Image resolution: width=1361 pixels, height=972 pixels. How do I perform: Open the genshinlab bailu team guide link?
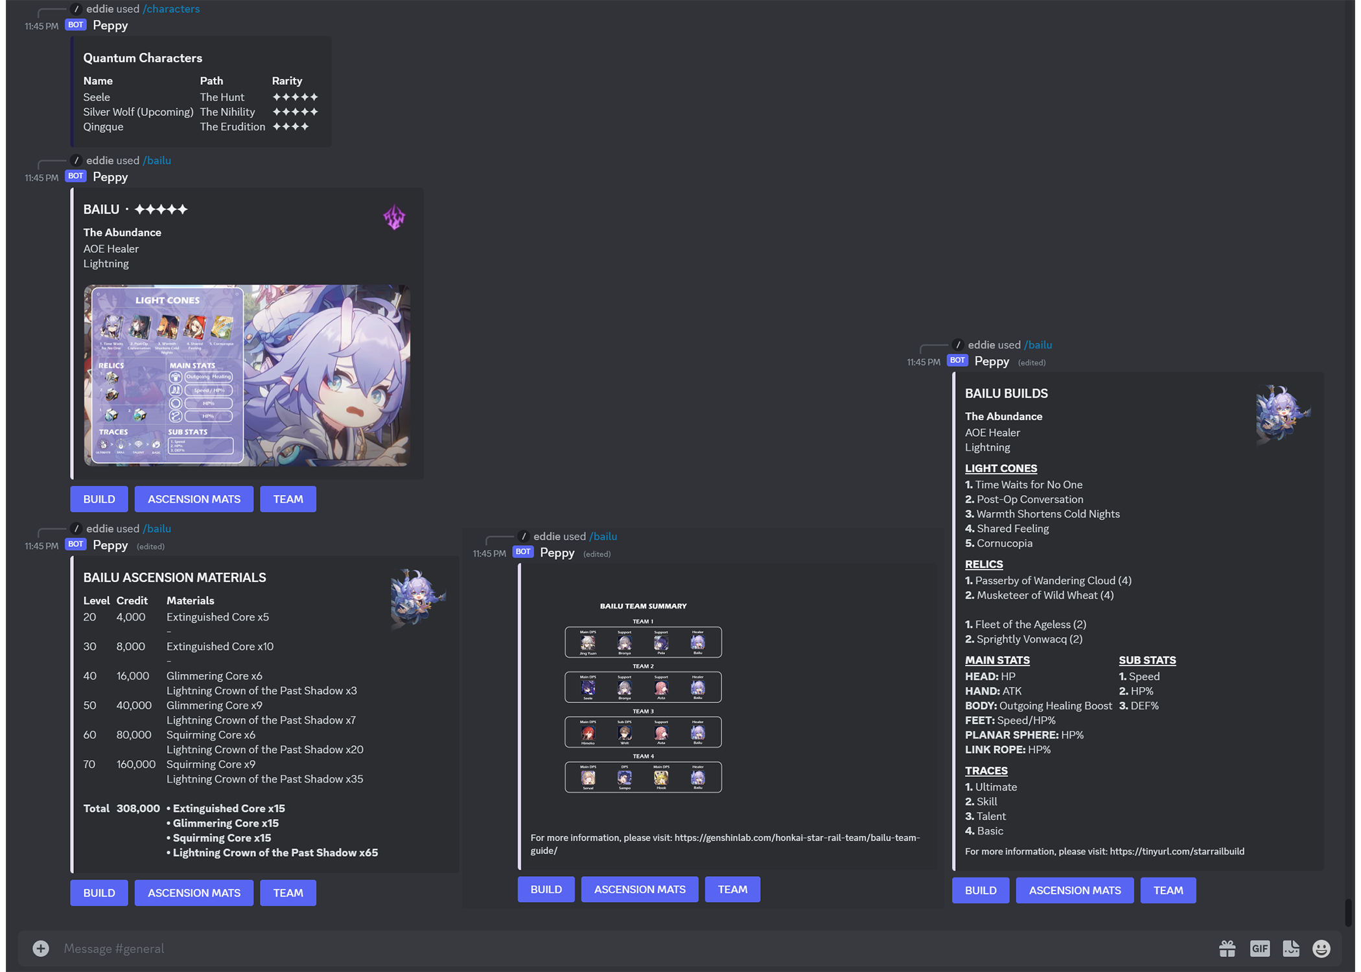(797, 838)
